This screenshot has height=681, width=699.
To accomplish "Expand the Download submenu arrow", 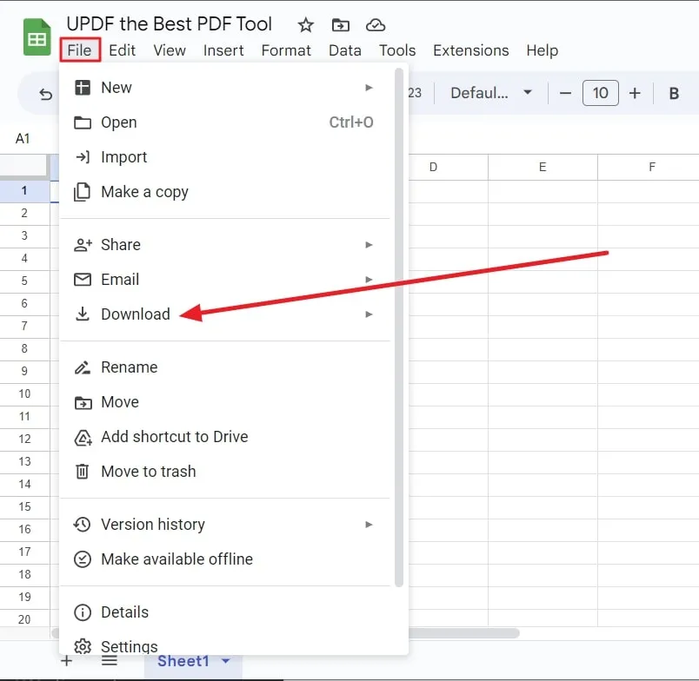I will tap(369, 314).
